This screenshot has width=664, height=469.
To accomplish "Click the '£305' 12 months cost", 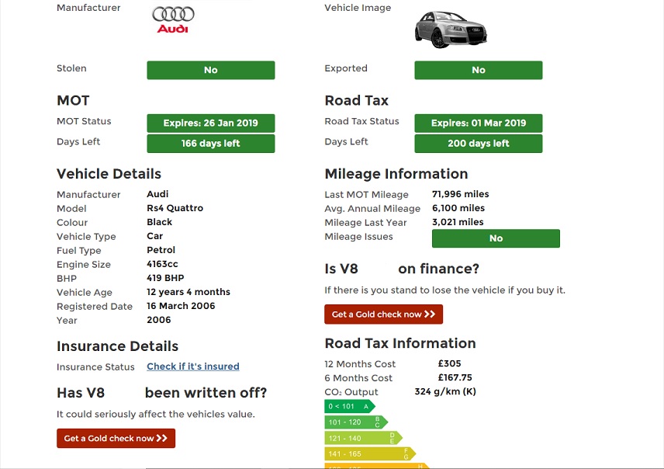I will tap(449, 363).
